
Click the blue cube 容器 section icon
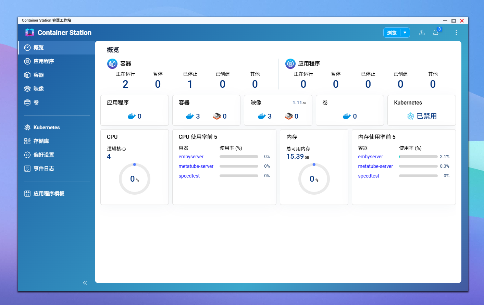(112, 64)
